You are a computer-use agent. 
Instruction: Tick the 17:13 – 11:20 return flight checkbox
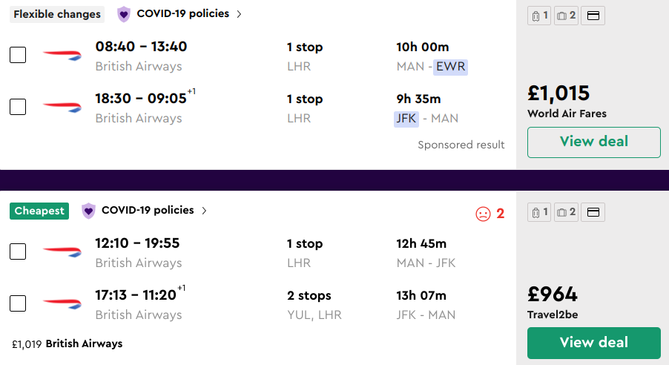click(18, 303)
